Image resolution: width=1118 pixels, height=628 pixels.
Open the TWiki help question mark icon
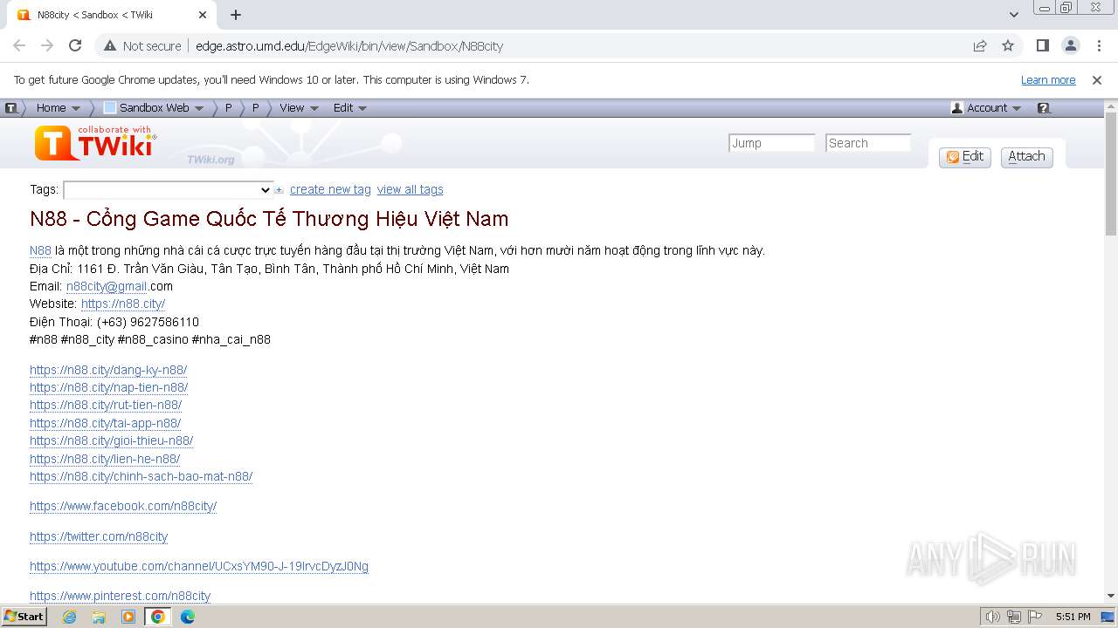click(1044, 108)
